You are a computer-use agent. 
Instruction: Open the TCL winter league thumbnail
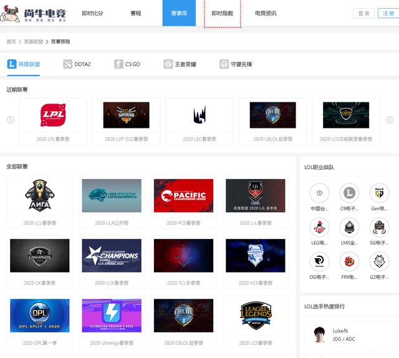pyautogui.click(x=183, y=256)
